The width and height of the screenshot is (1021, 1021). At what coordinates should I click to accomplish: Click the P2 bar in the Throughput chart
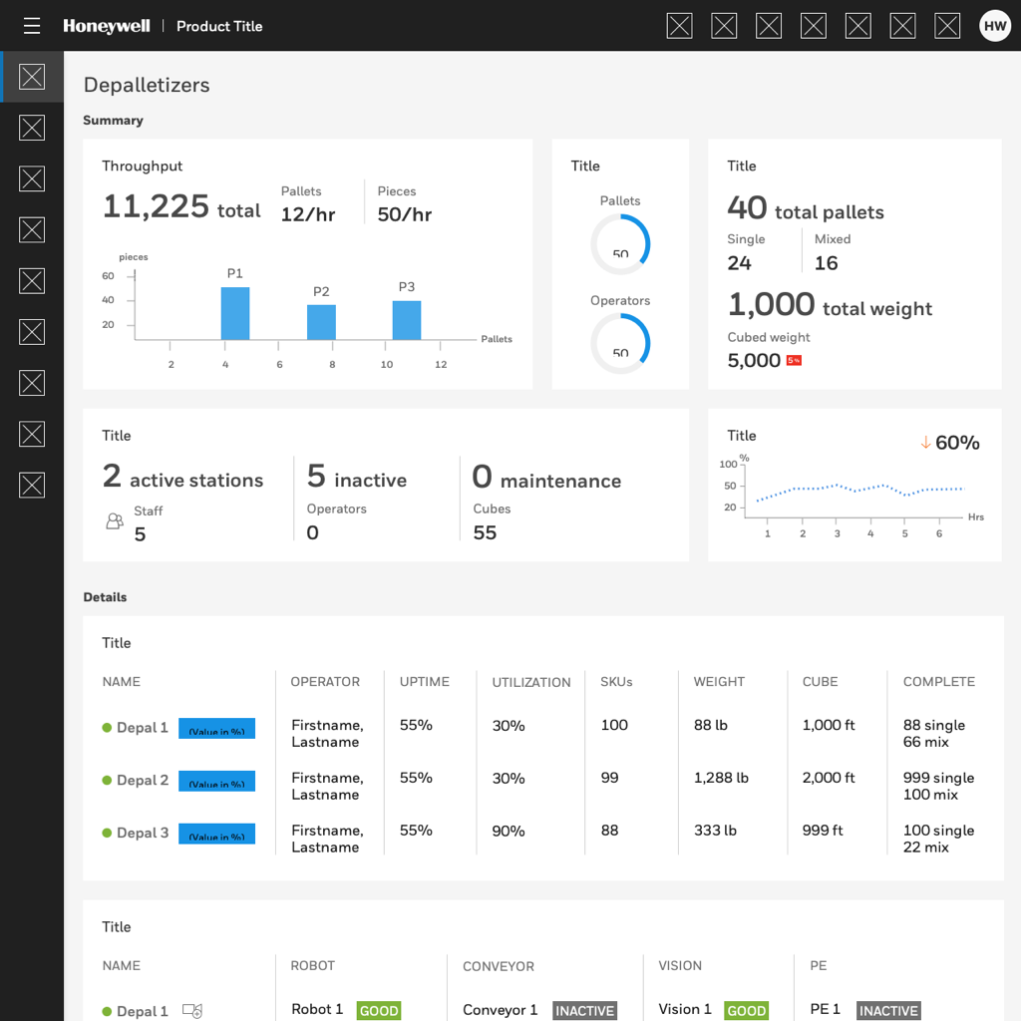(321, 322)
